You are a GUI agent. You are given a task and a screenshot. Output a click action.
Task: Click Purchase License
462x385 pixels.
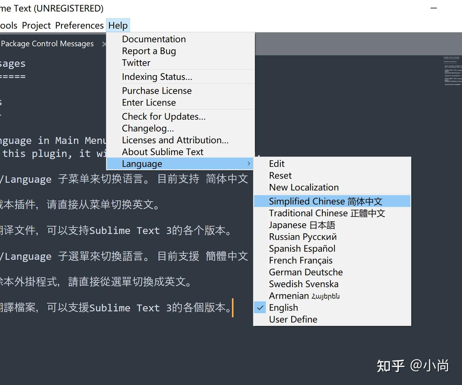pos(157,90)
